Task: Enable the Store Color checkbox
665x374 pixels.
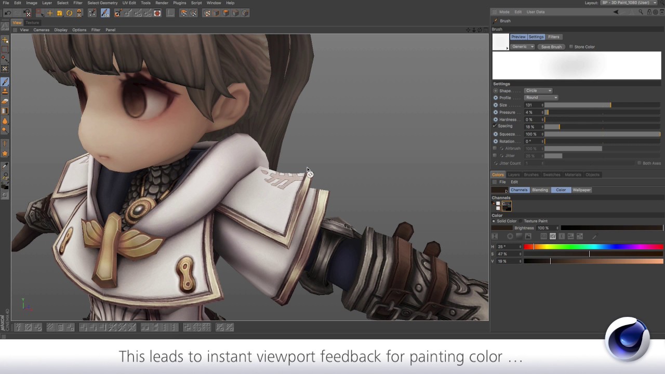Action: tap(571, 47)
